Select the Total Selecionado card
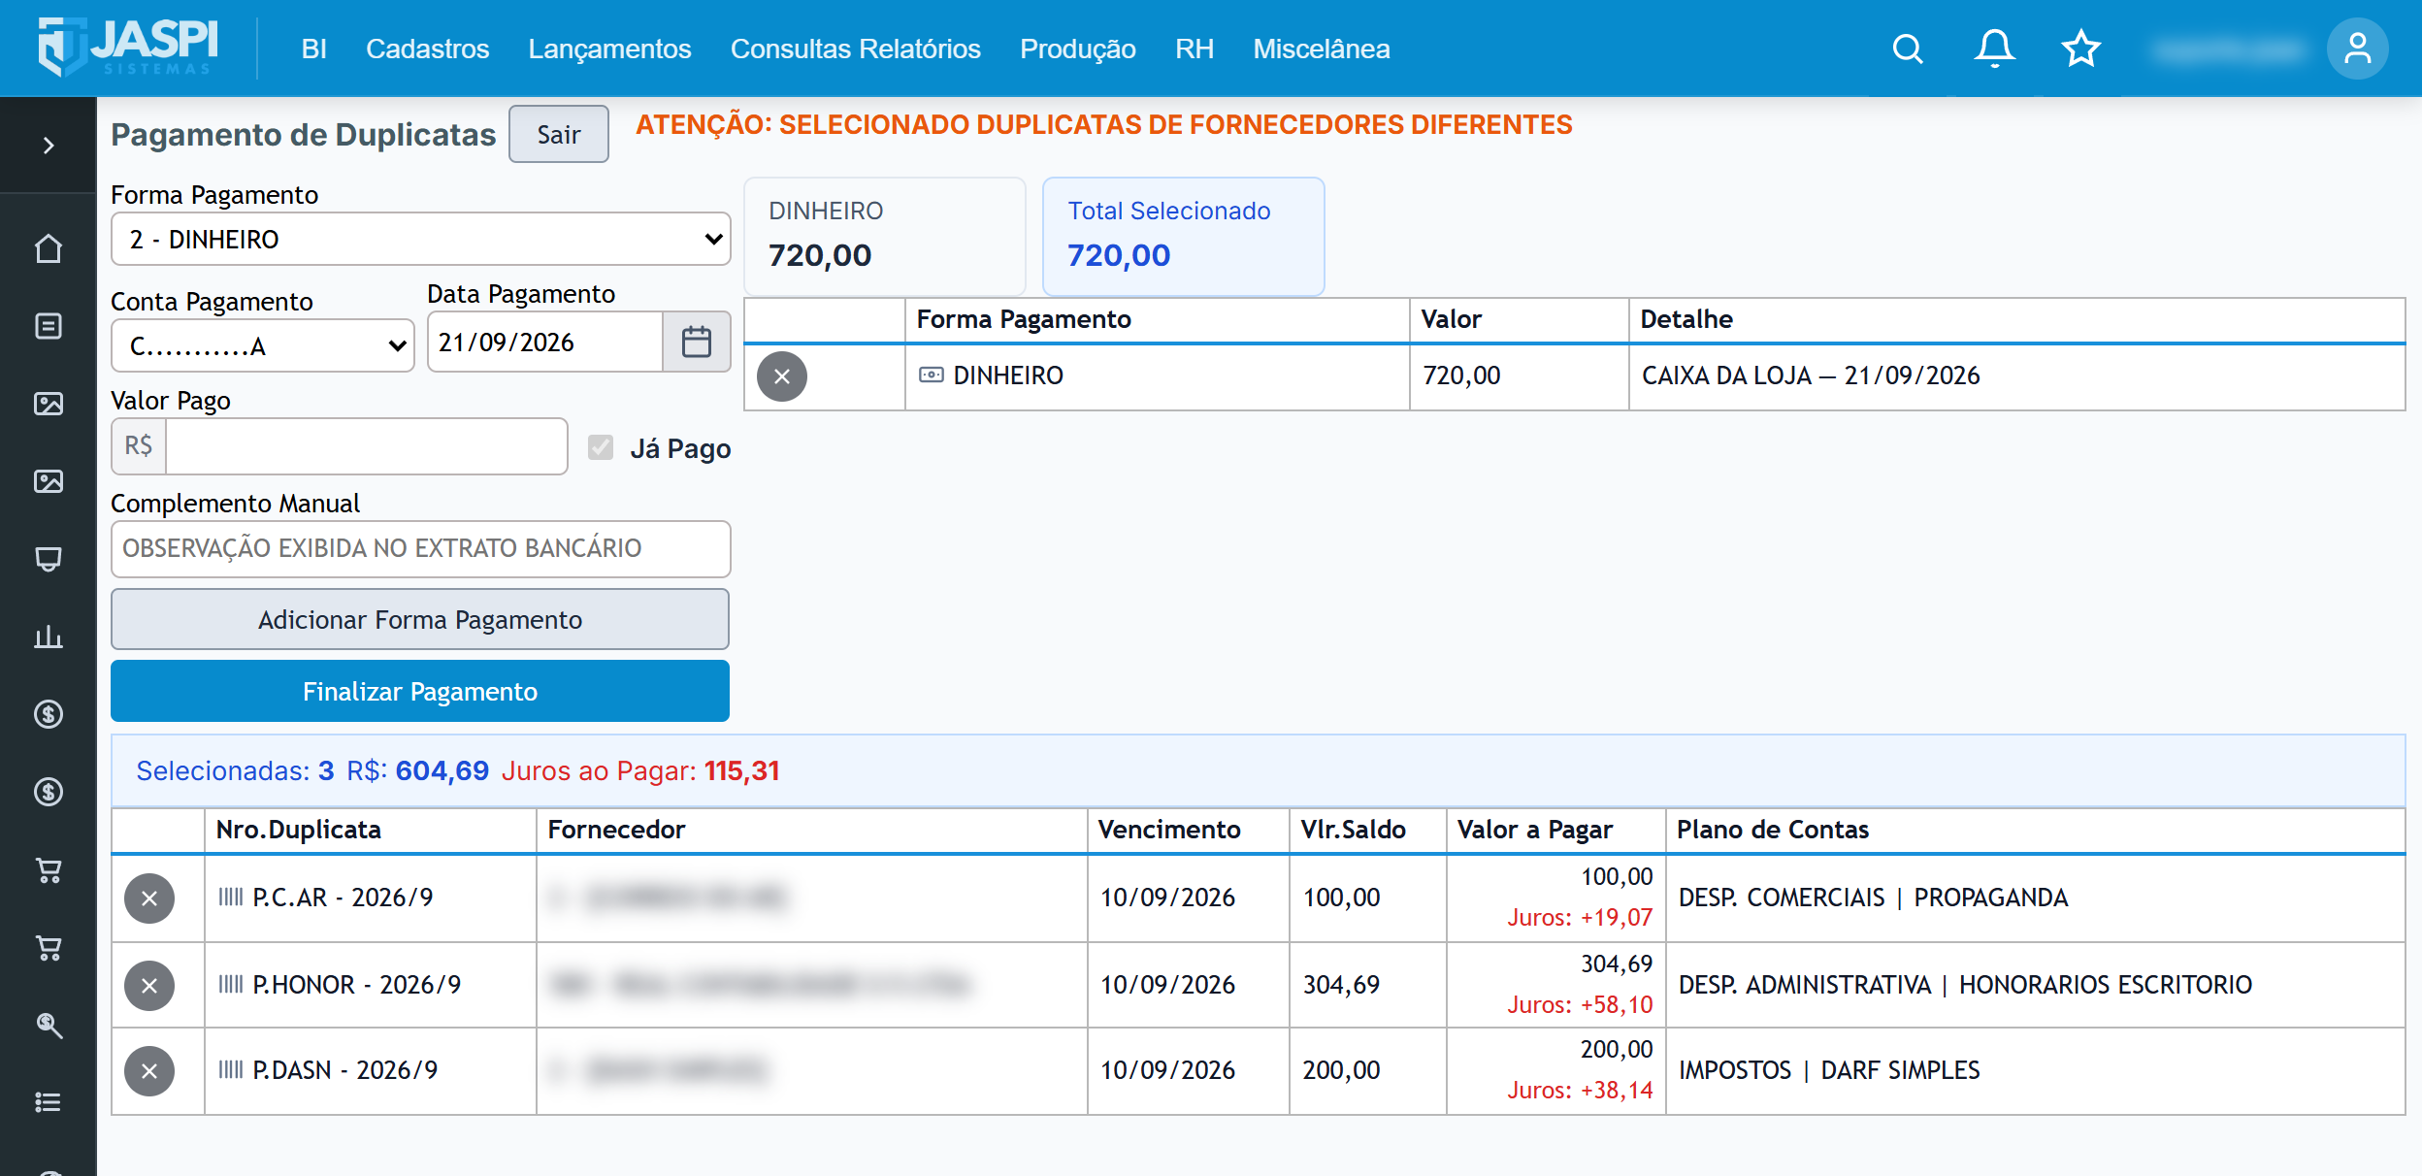 click(x=1183, y=236)
